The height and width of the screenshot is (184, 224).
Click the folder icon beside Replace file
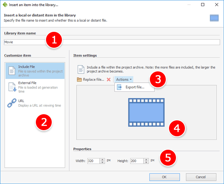(x=79, y=80)
